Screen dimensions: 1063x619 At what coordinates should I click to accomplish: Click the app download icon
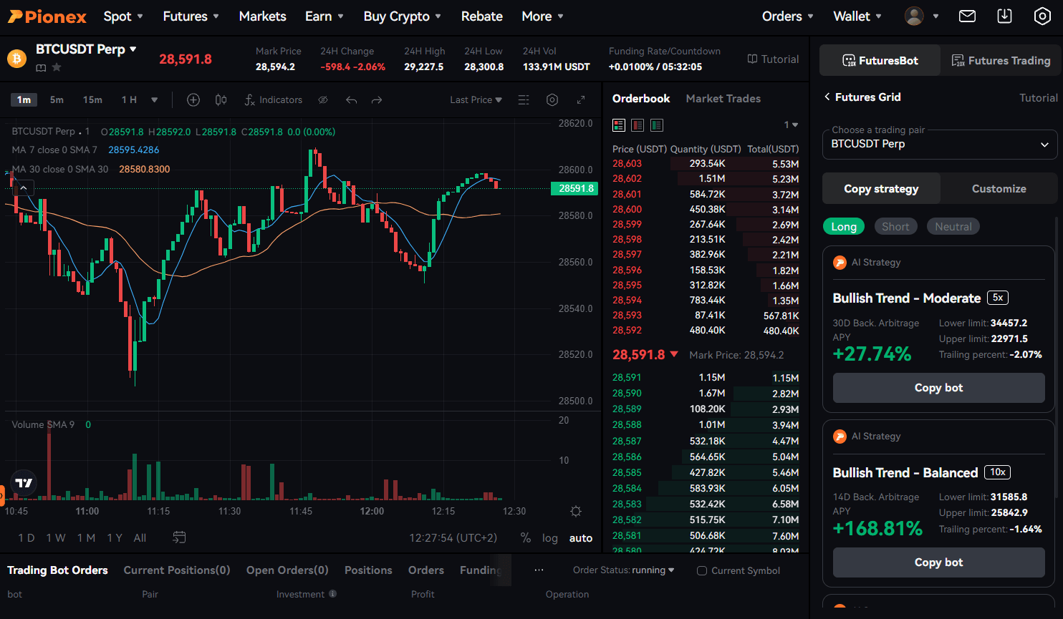tap(1004, 16)
